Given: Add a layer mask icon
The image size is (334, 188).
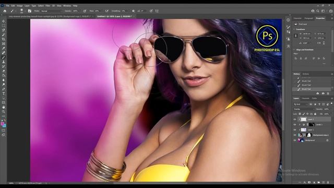Looking at the screenshot, I should pyautogui.click(x=309, y=182).
